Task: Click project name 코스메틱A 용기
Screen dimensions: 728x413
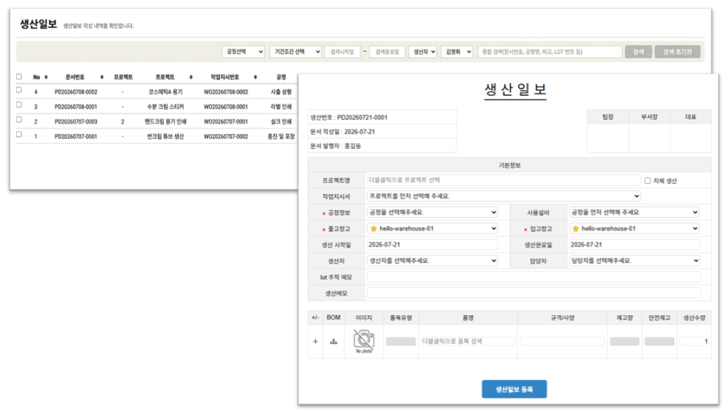Action: pos(165,92)
